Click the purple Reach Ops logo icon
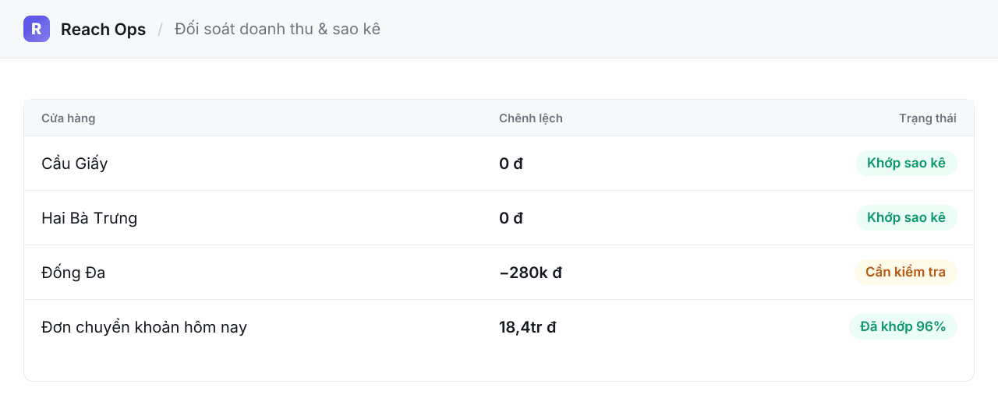The width and height of the screenshot is (998, 405). (x=37, y=29)
